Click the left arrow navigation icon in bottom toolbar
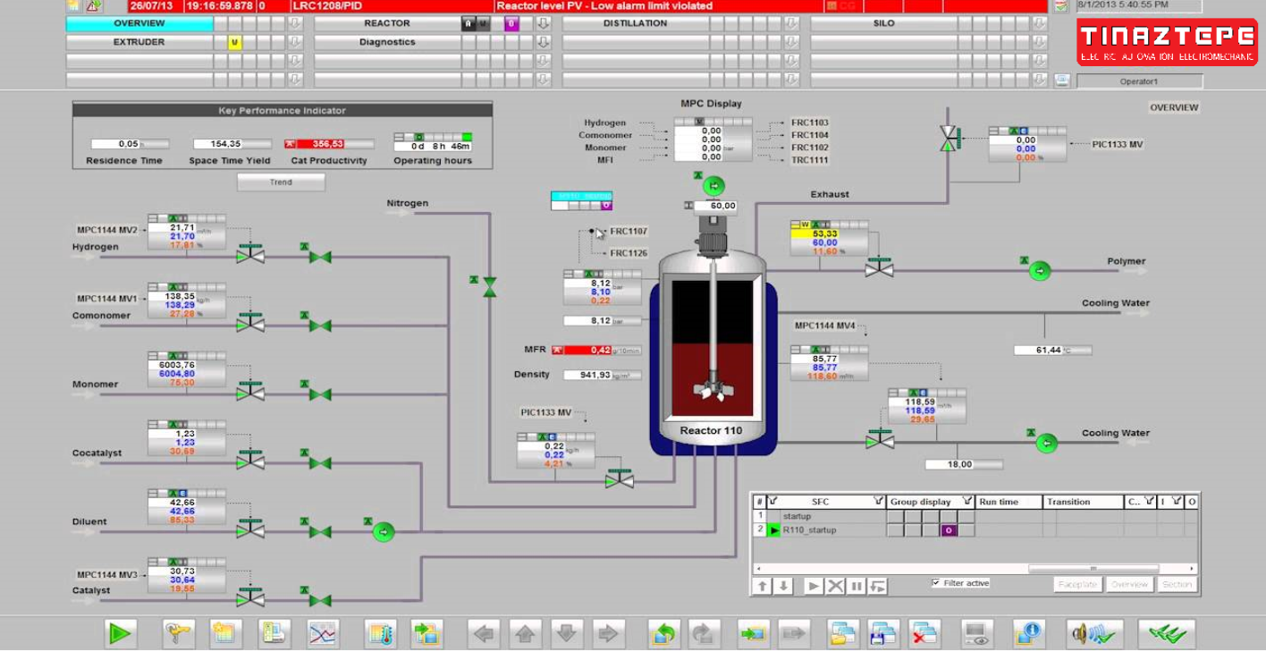This screenshot has width=1266, height=652. [484, 634]
